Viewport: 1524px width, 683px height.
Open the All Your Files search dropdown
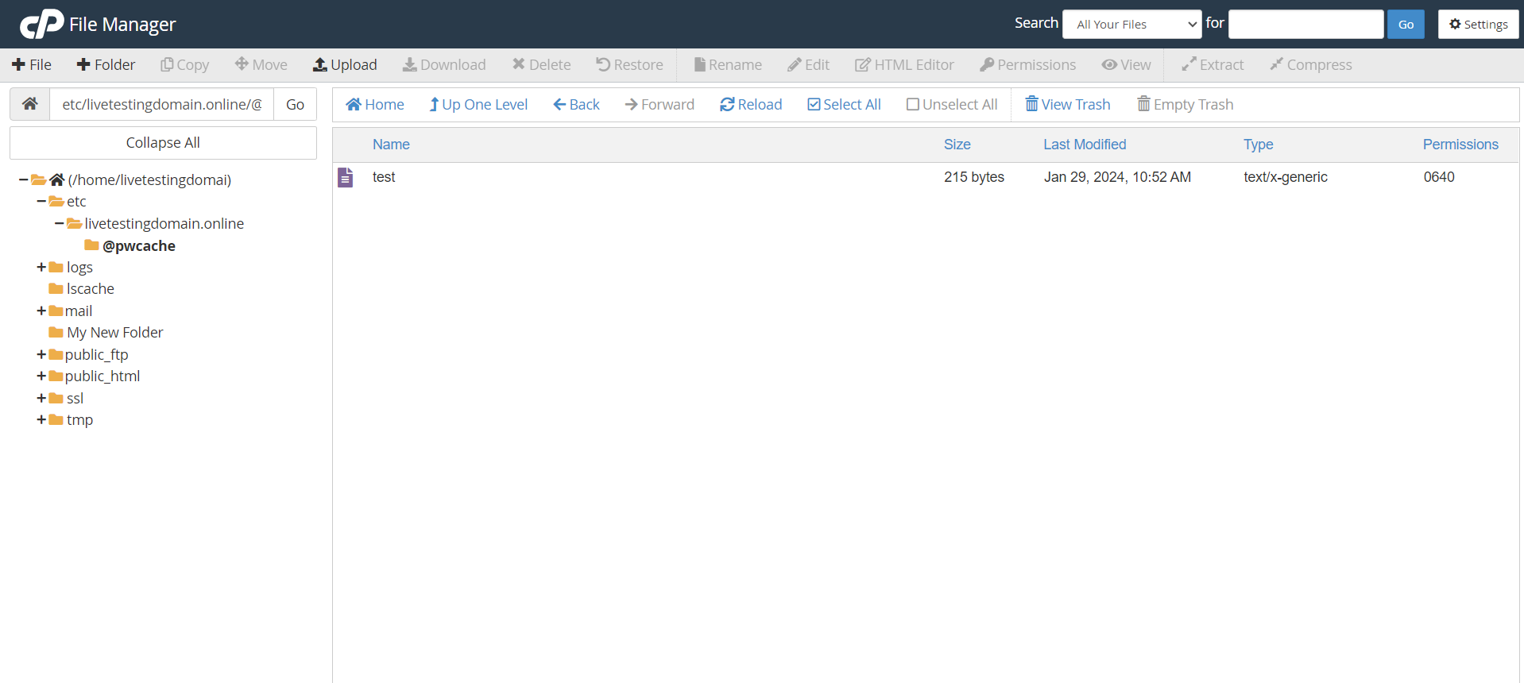click(1132, 24)
